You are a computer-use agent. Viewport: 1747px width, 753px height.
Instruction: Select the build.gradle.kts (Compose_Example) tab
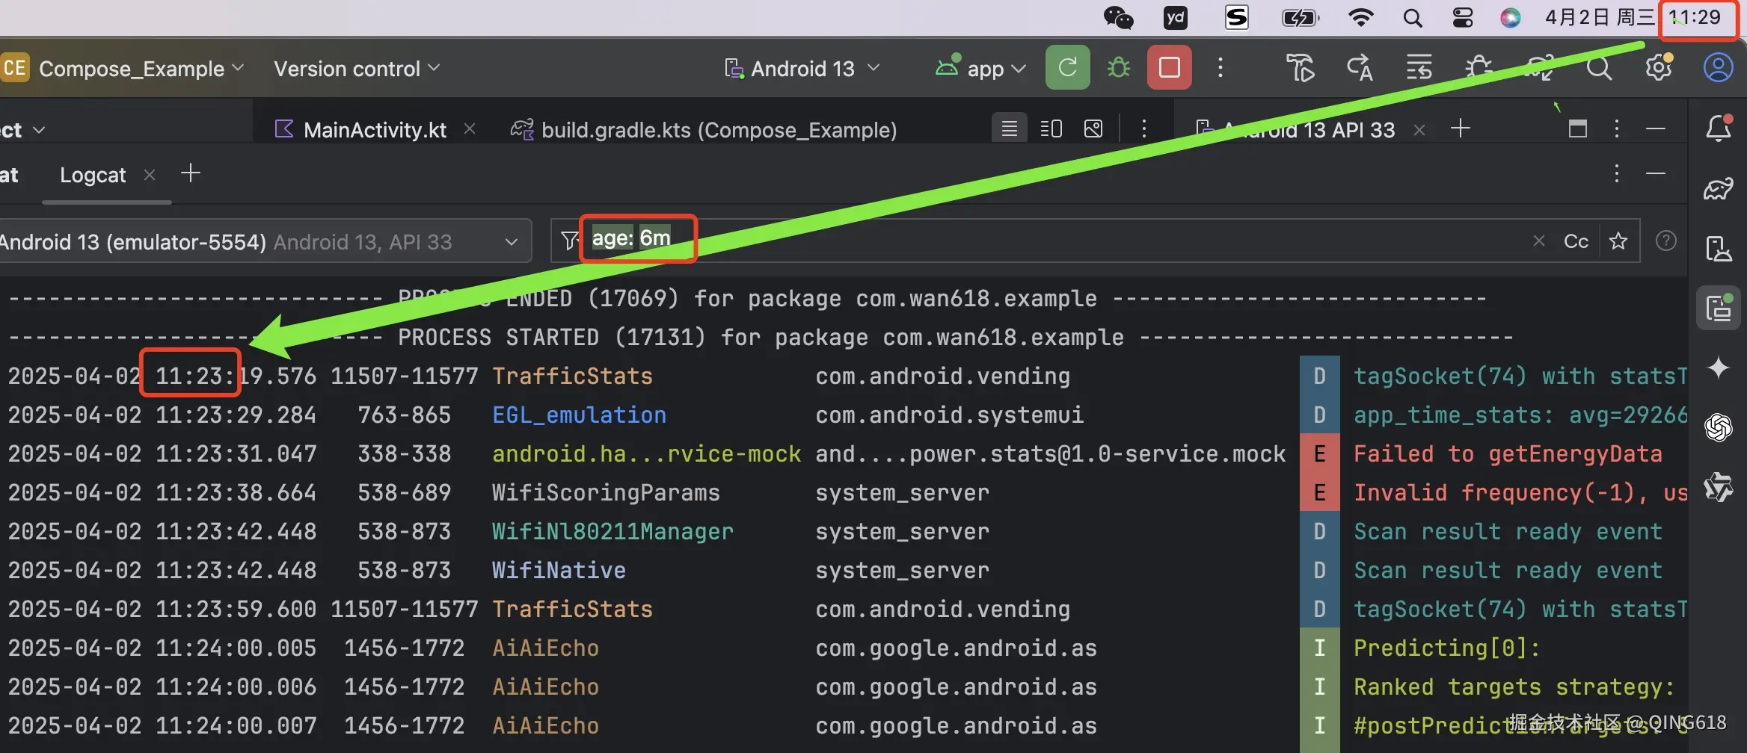click(718, 130)
